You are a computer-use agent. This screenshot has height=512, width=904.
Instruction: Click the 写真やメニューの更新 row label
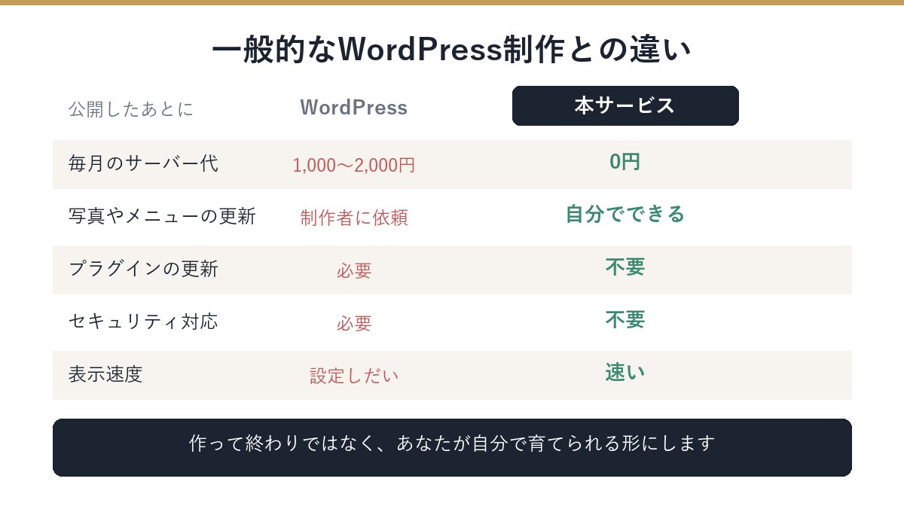[x=162, y=216]
